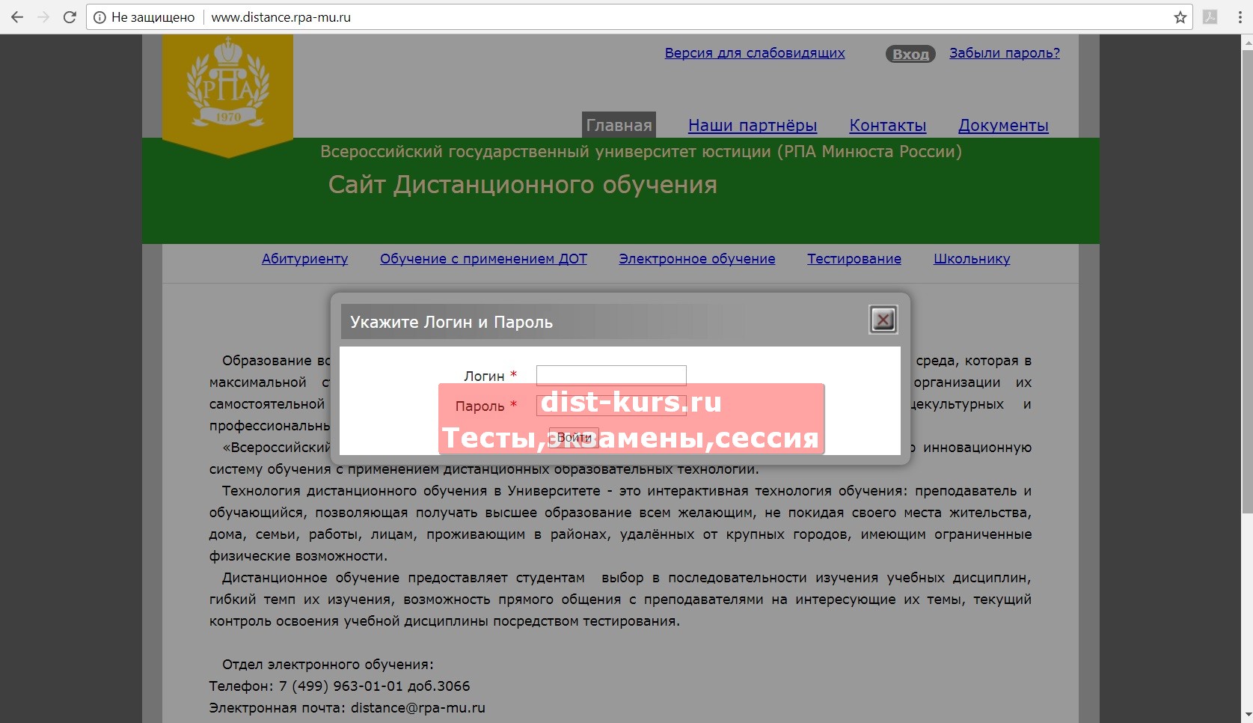Click email text distance@rpa-mu.ru
1253x723 pixels.
pyautogui.click(x=418, y=708)
